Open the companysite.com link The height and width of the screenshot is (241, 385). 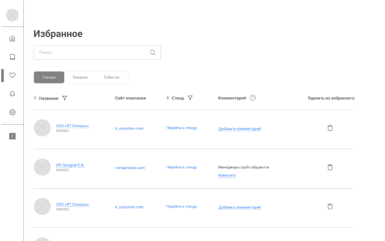point(130,168)
